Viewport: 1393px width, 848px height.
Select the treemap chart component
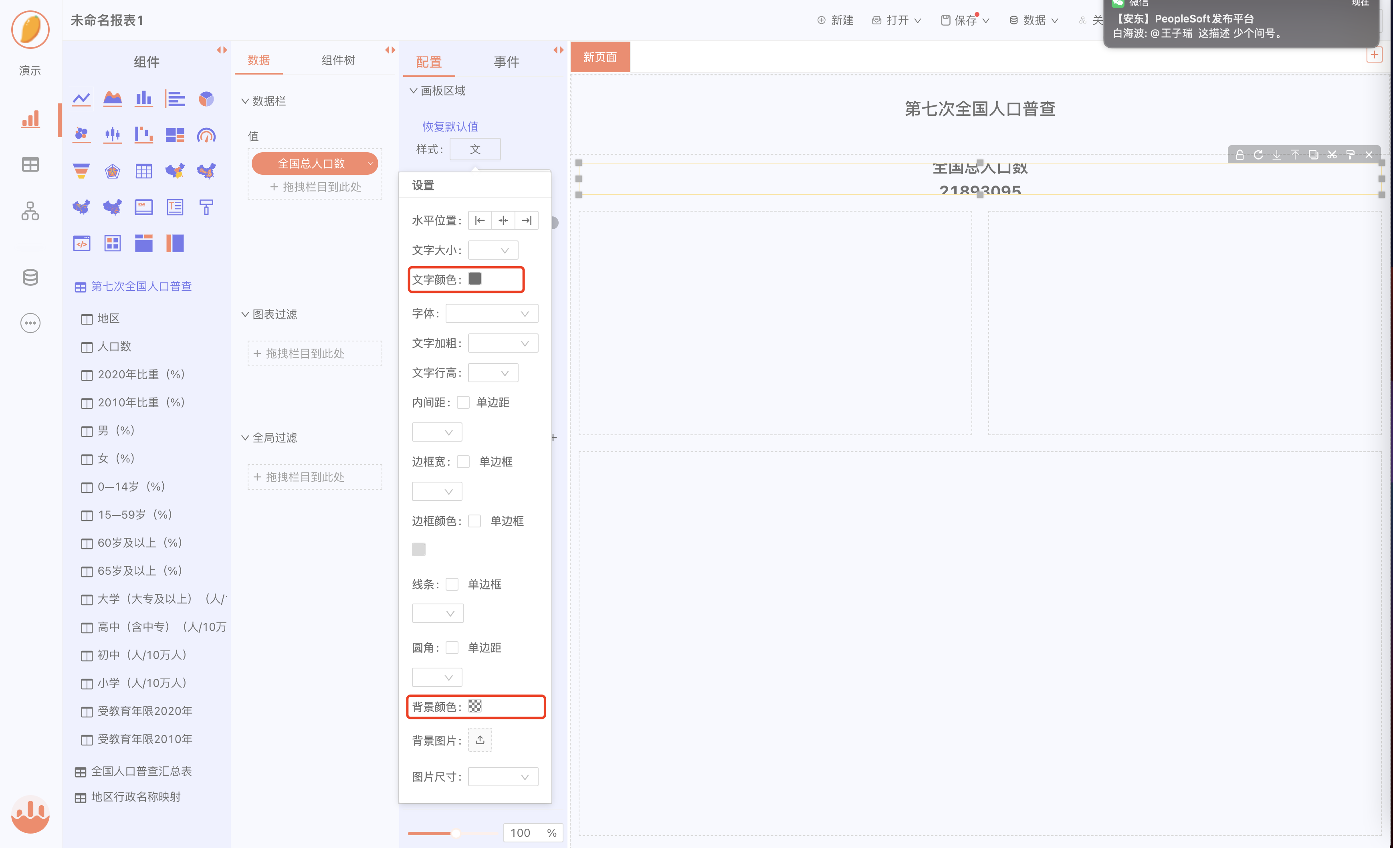(175, 135)
